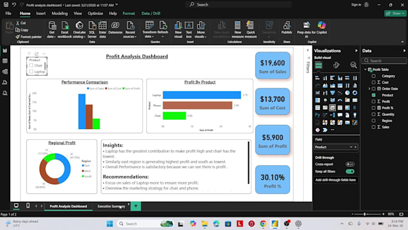Check the Cost field checkbox
Screen dimensions: 408x230
[374, 82]
